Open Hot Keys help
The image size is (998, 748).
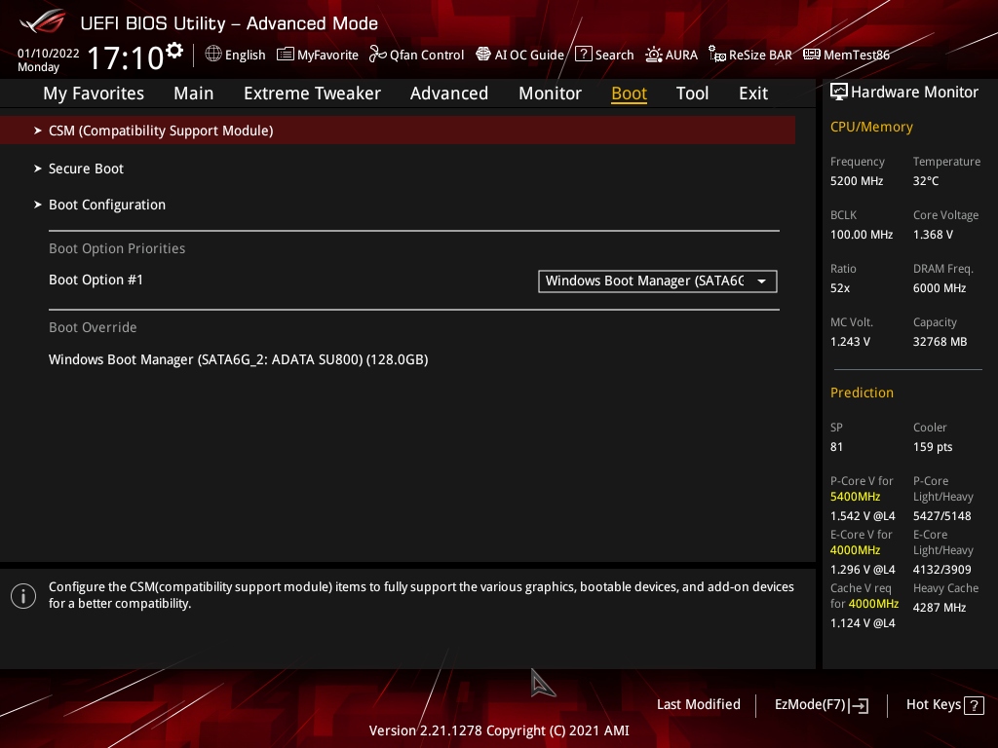coord(944,705)
